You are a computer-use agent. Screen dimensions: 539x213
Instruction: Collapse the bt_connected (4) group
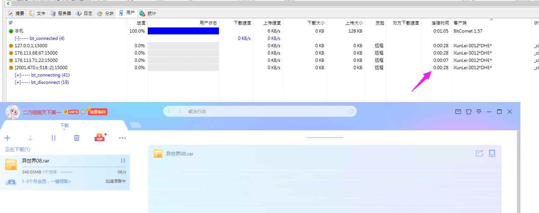pos(17,38)
